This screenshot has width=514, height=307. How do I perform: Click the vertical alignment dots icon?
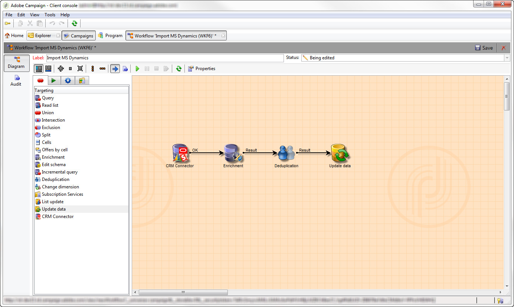click(92, 69)
